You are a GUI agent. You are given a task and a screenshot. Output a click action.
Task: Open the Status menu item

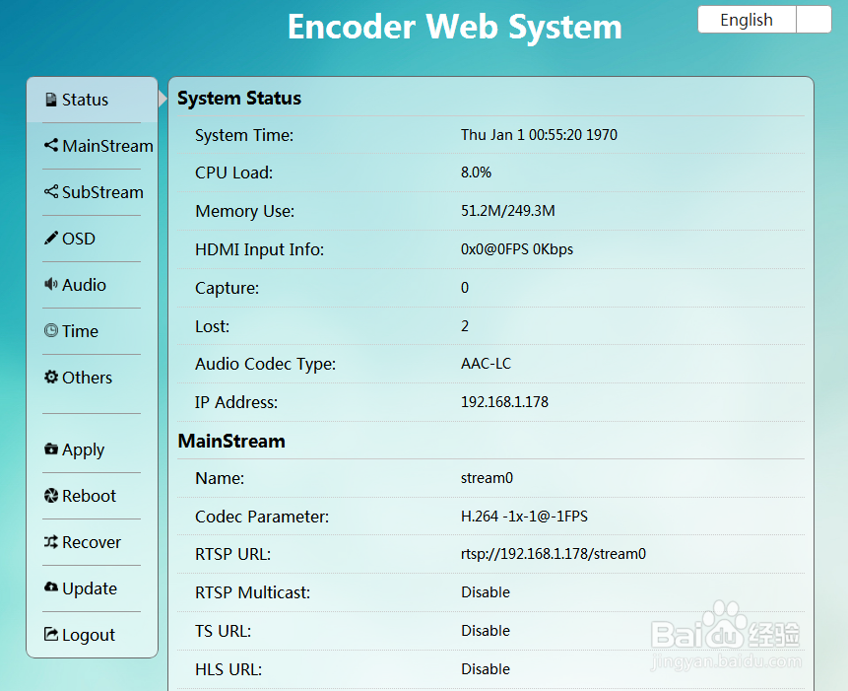(x=92, y=100)
